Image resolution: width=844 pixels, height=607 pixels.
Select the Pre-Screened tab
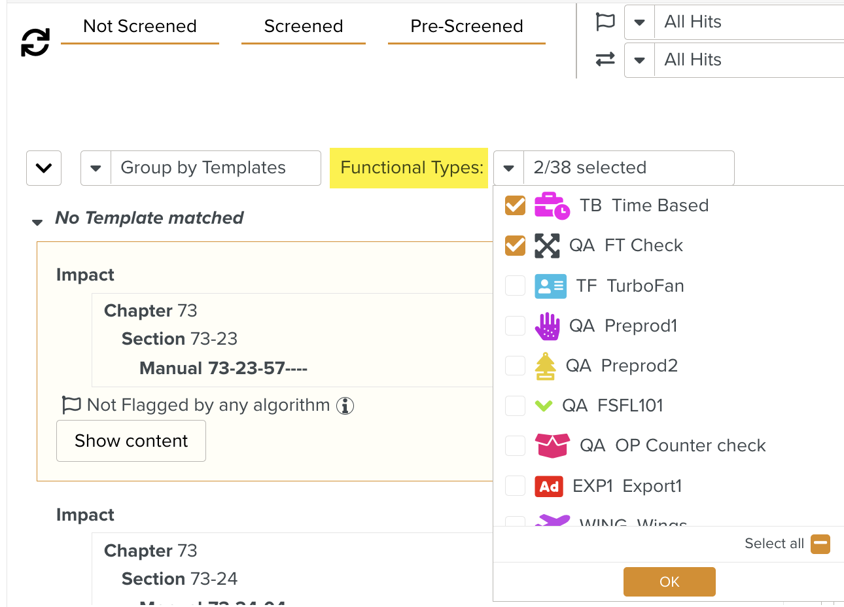(466, 26)
